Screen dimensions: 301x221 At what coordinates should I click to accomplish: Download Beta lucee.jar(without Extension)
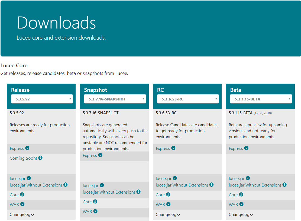pos(255,185)
